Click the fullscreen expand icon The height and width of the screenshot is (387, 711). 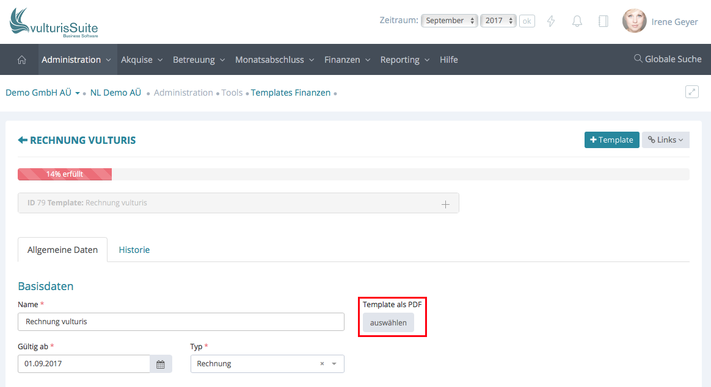[x=691, y=92]
